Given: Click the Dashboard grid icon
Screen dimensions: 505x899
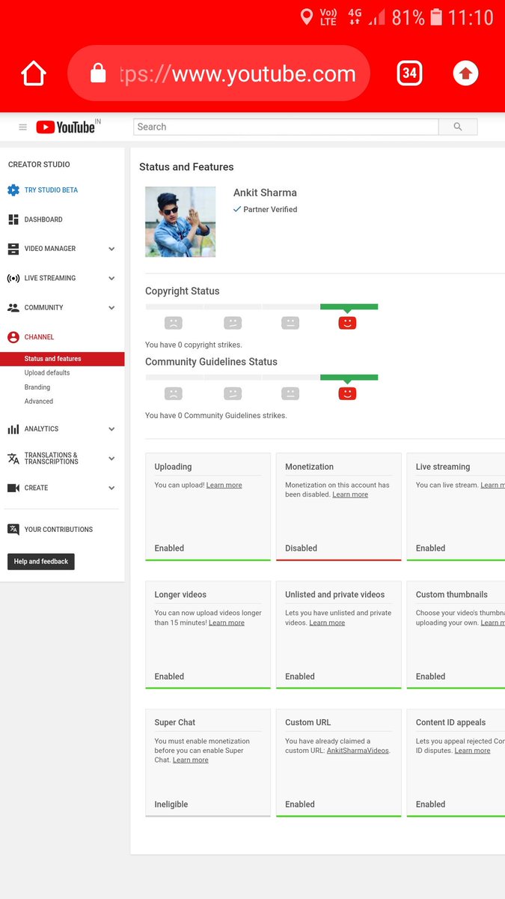Looking at the screenshot, I should 13,220.
